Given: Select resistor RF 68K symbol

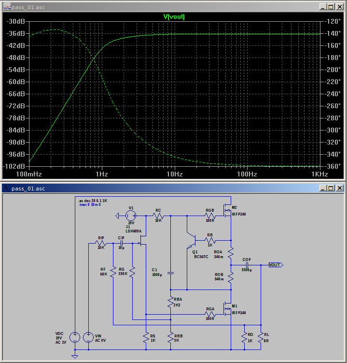Looking at the screenshot, I should click(113, 272).
